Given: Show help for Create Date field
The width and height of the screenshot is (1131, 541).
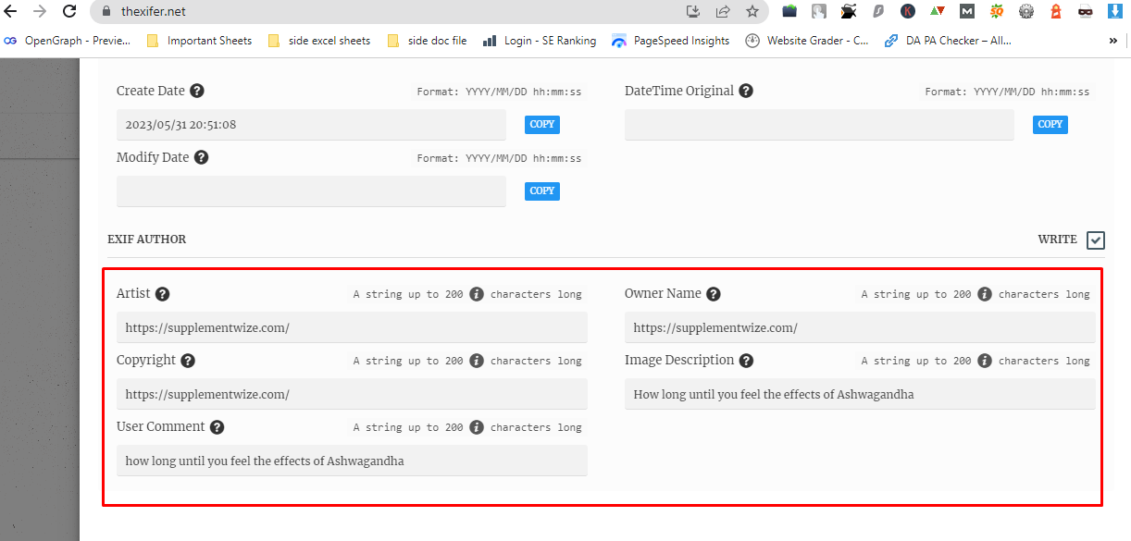Looking at the screenshot, I should (x=197, y=91).
